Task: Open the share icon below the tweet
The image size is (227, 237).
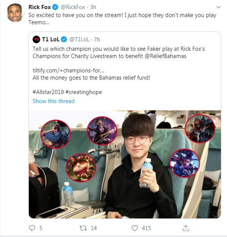Action: pyautogui.click(x=186, y=228)
